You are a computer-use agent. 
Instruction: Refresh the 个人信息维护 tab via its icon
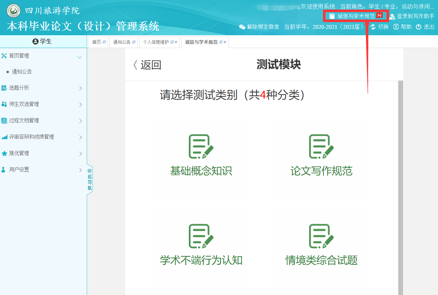tap(172, 42)
